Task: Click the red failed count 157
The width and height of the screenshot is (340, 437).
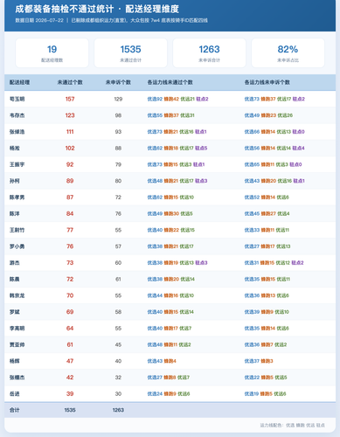Action: point(70,99)
